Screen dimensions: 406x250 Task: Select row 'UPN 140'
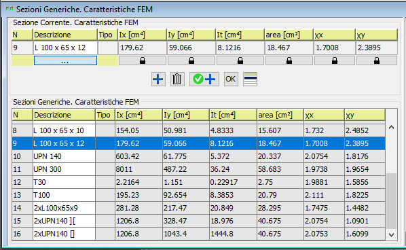[x=198, y=156]
